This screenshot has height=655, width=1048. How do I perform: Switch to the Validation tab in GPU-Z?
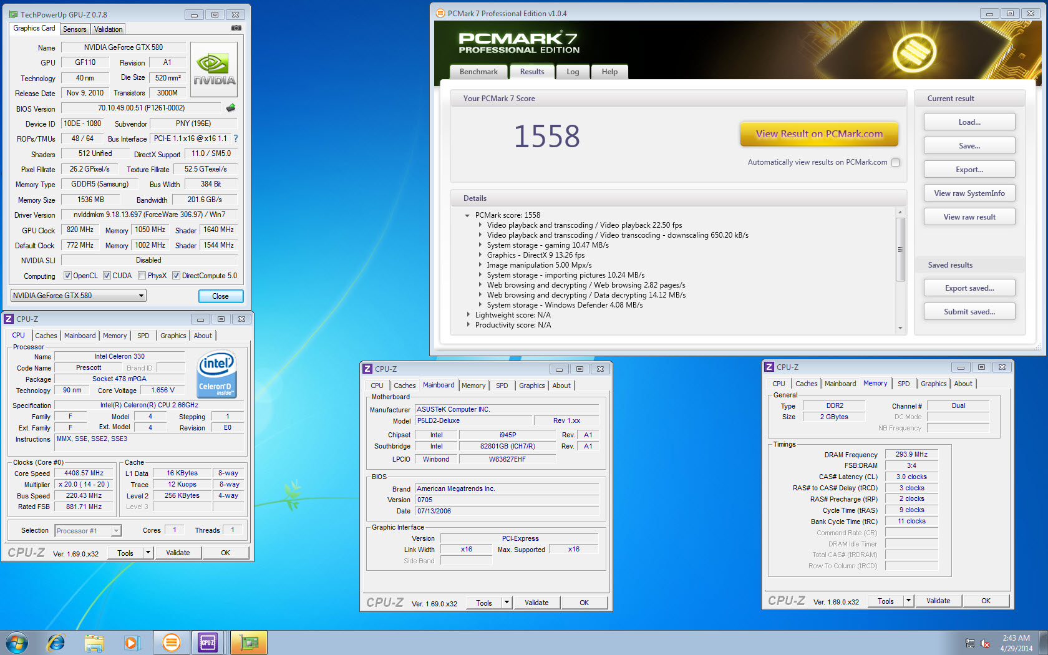click(109, 29)
